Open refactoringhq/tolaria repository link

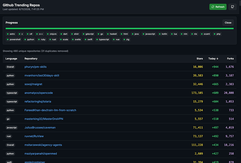coord(38,101)
